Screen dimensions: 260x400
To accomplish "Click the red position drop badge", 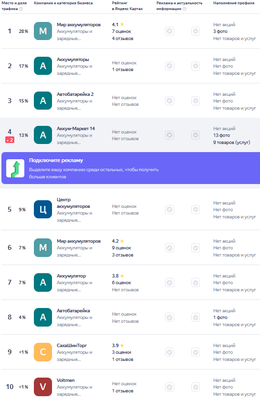I will tap(10, 140).
